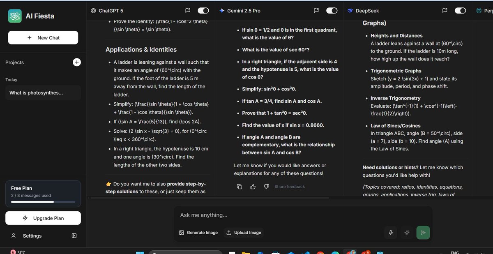Open new chat icon in ChatGPT 5 column
This screenshot has width=493, height=254.
187,11
